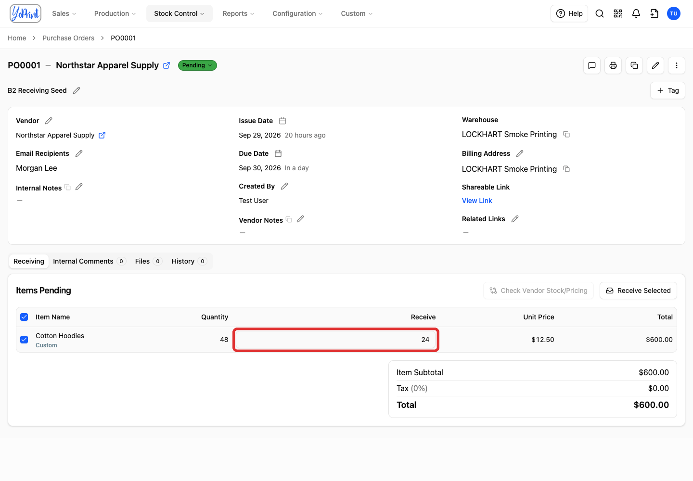Open the three-dot more options menu
Viewport: 693px width, 481px height.
[677, 65]
